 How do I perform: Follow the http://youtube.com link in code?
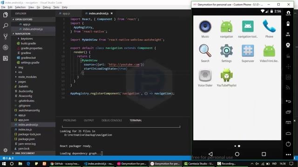pyautogui.click(x=124, y=64)
